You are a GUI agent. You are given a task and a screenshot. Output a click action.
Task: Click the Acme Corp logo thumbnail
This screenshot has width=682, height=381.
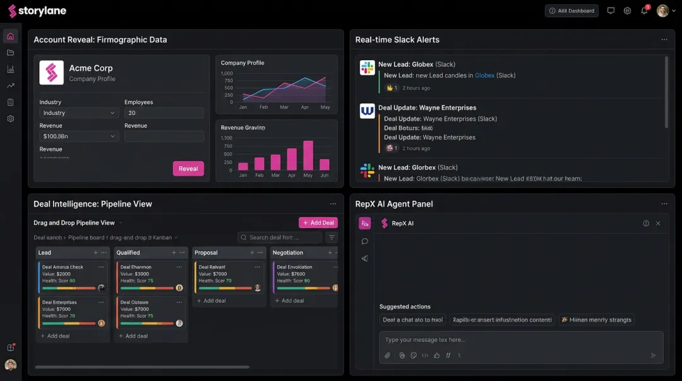51,72
